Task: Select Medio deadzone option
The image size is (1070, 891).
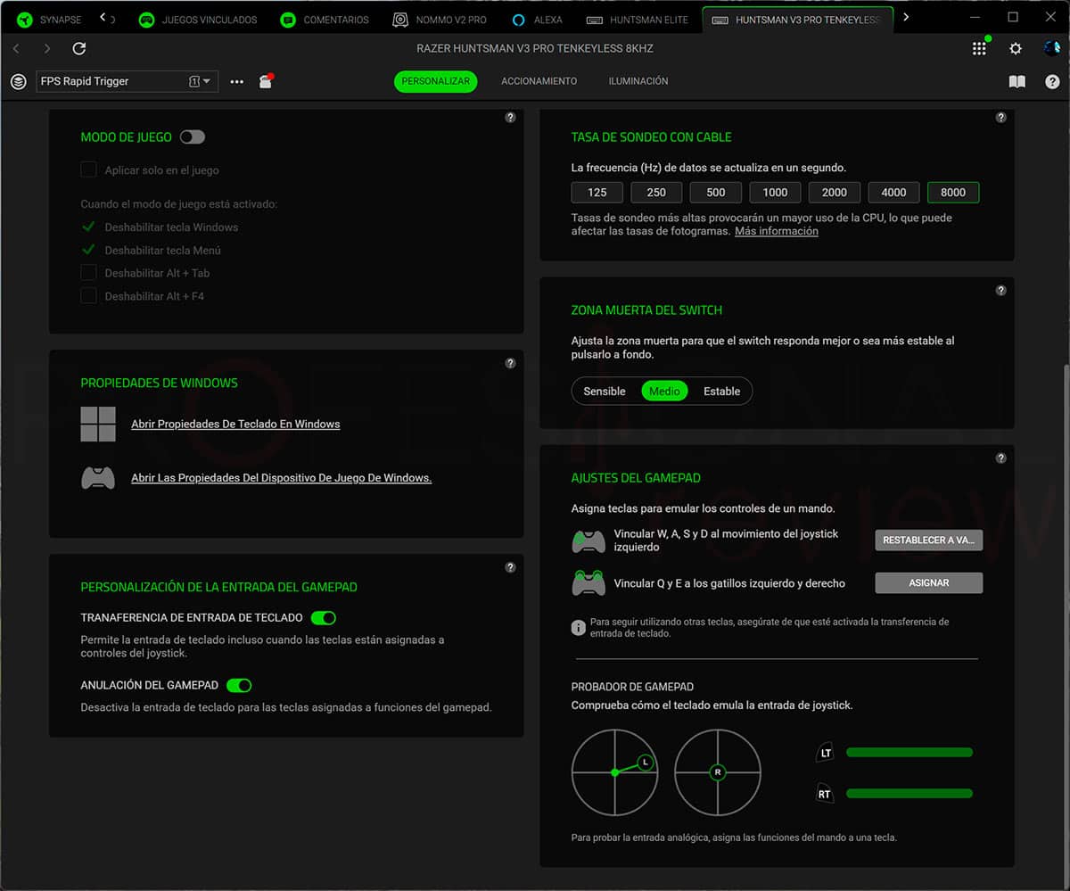Action: pos(664,392)
